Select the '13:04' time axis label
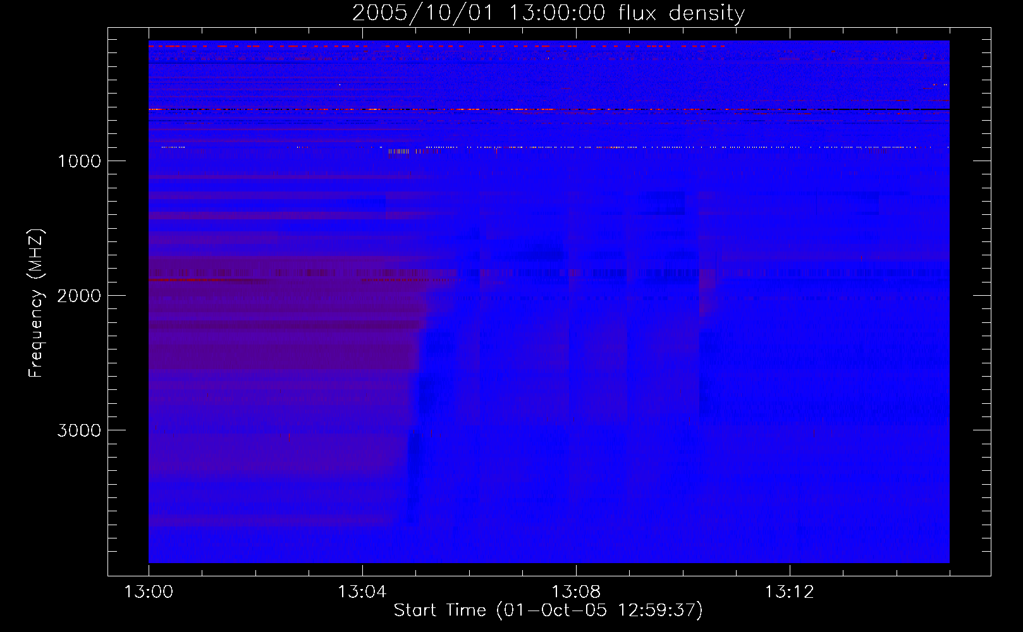 [362, 592]
